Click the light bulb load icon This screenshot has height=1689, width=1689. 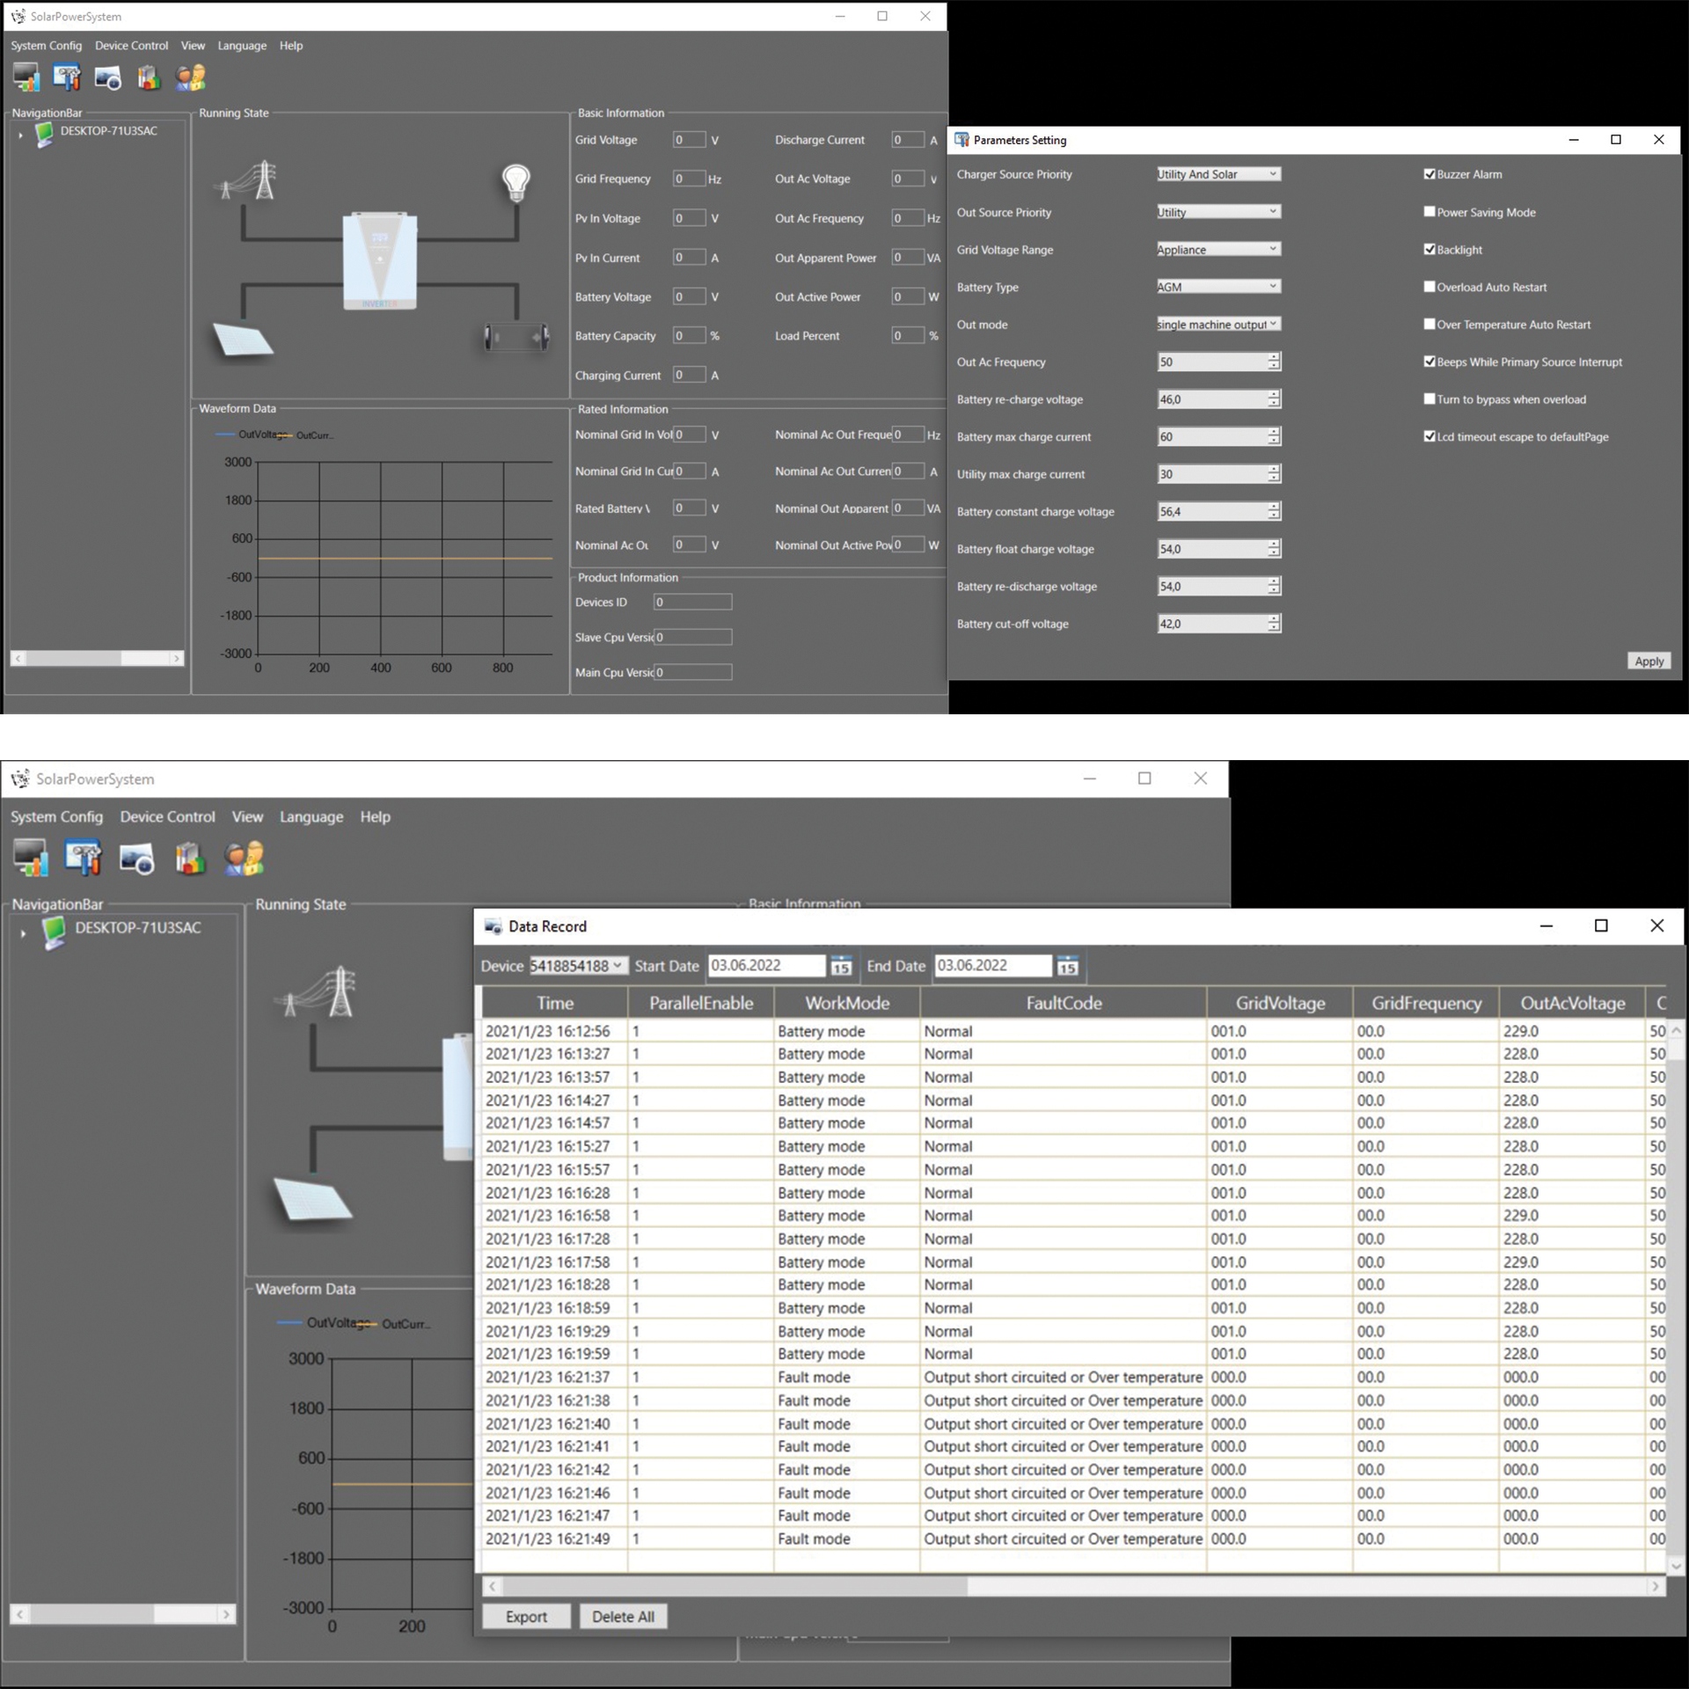tap(515, 182)
